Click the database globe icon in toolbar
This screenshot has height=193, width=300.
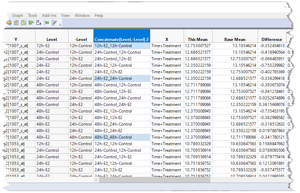coord(9,23)
